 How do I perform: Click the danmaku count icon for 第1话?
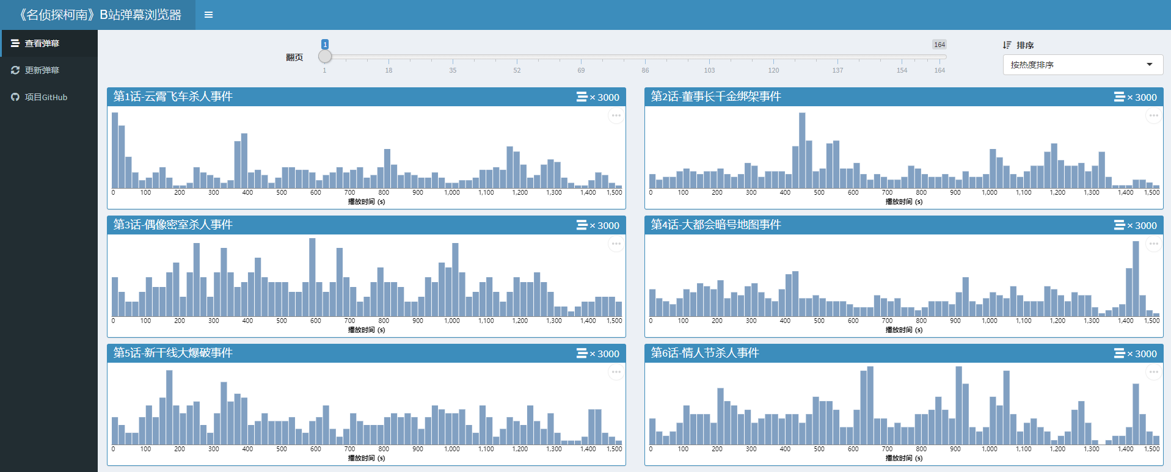(x=582, y=97)
